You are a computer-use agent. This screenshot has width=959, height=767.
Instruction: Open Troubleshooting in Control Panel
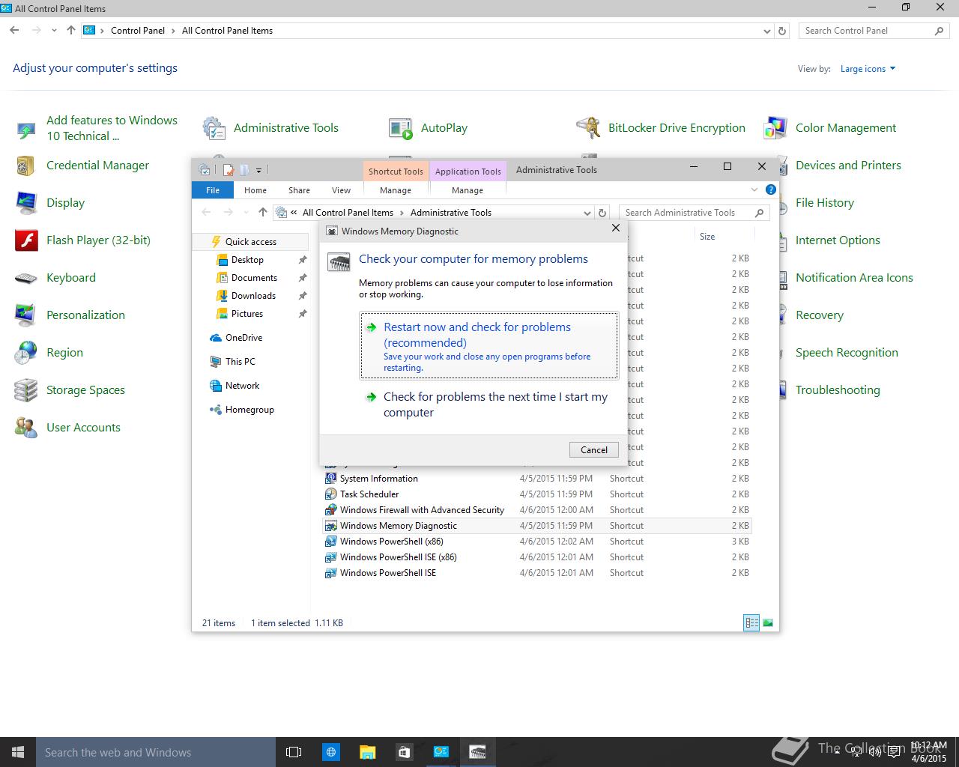(x=838, y=390)
